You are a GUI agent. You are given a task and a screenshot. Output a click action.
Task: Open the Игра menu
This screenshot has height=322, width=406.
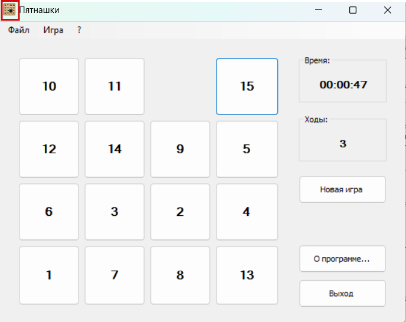[53, 30]
